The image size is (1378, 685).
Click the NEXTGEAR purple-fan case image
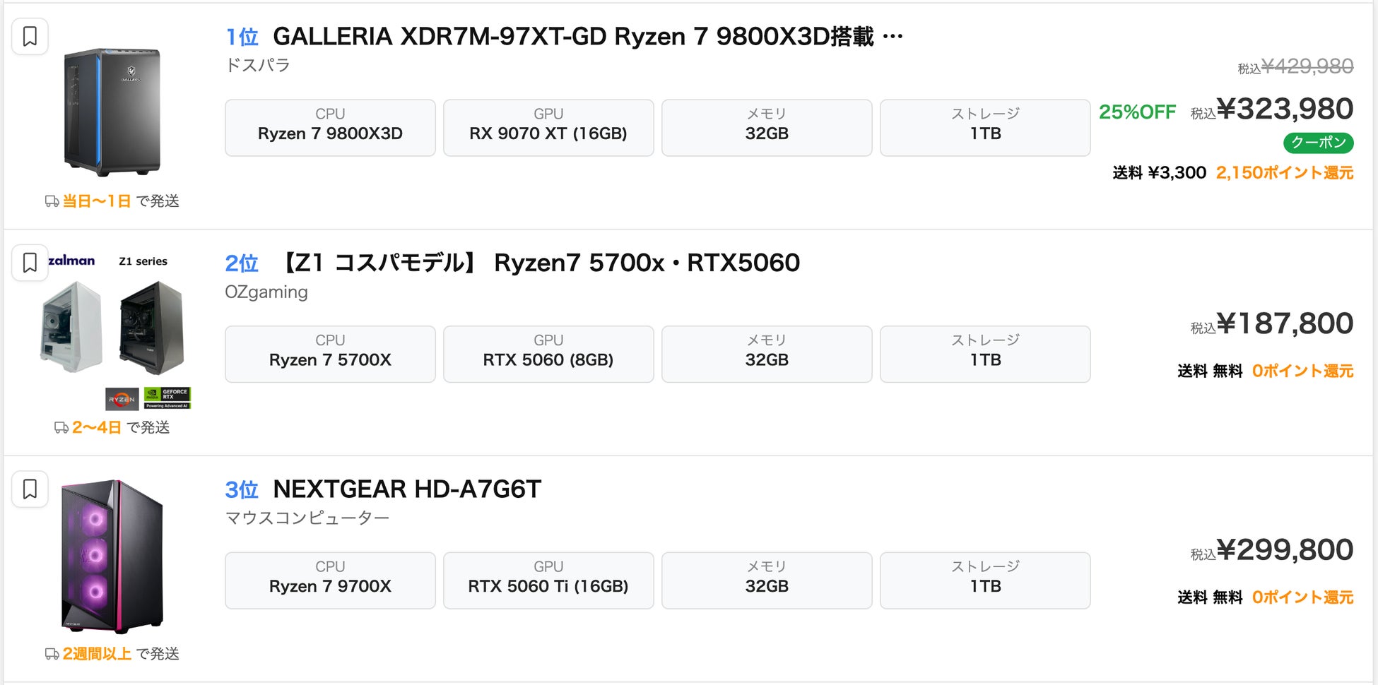coord(112,556)
